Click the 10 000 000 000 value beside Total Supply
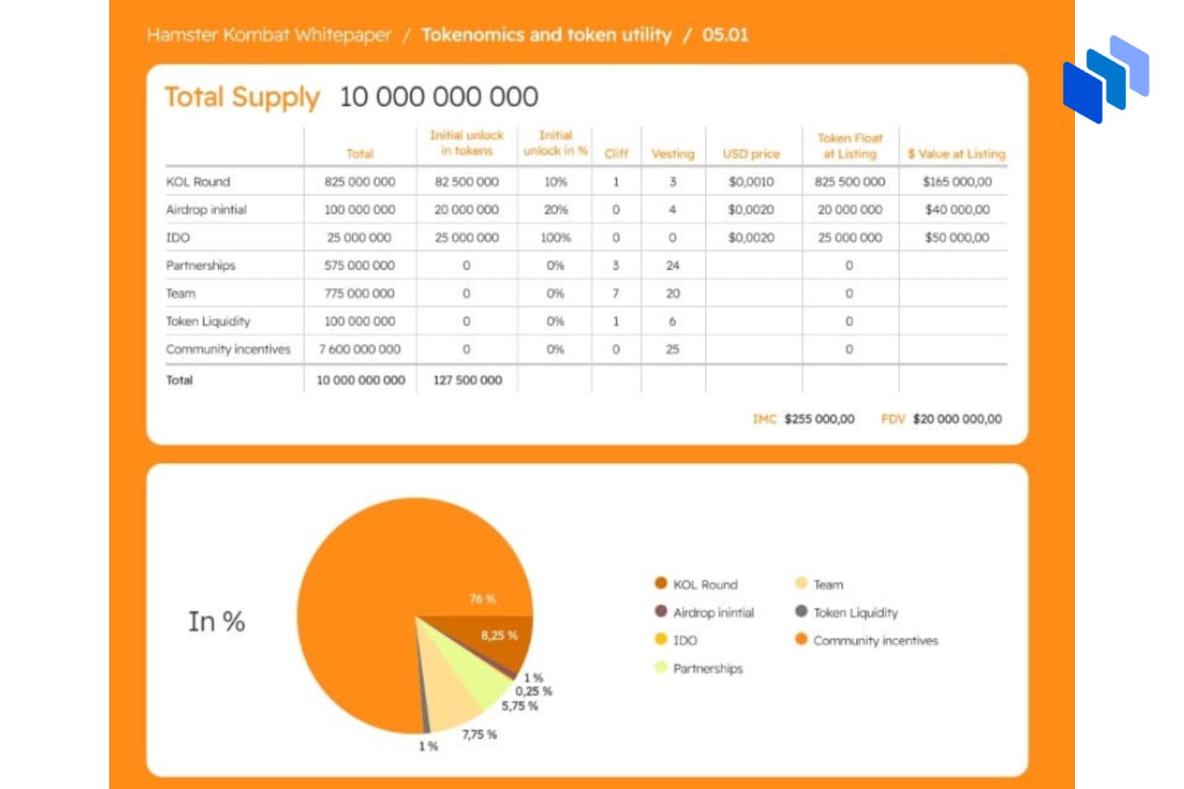This screenshot has height=789, width=1184. 438,97
